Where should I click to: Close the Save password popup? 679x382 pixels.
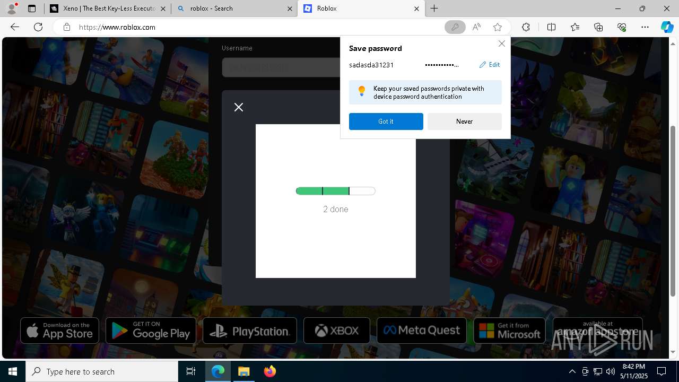point(501,44)
